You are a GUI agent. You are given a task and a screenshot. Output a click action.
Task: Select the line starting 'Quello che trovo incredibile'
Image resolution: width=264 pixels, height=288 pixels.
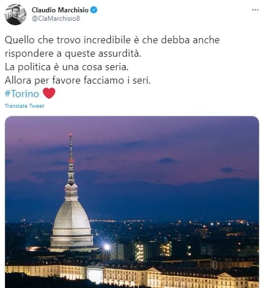tap(112, 40)
